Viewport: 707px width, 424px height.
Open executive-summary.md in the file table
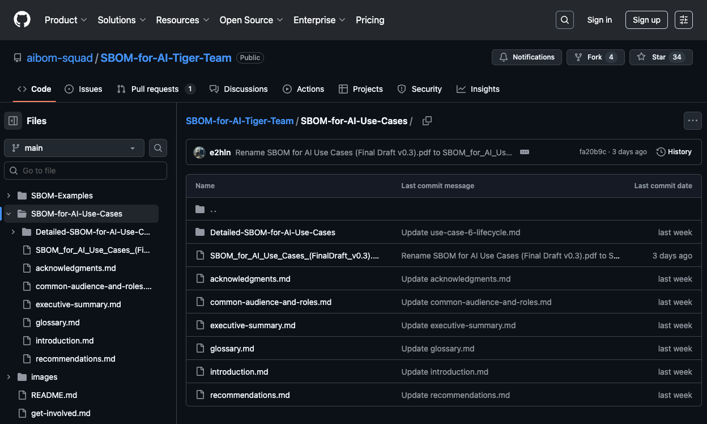tap(253, 325)
